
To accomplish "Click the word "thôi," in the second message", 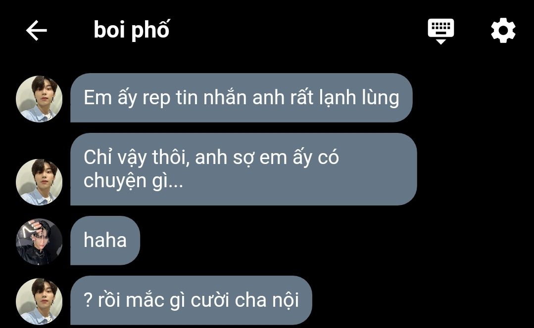I will (x=171, y=158).
